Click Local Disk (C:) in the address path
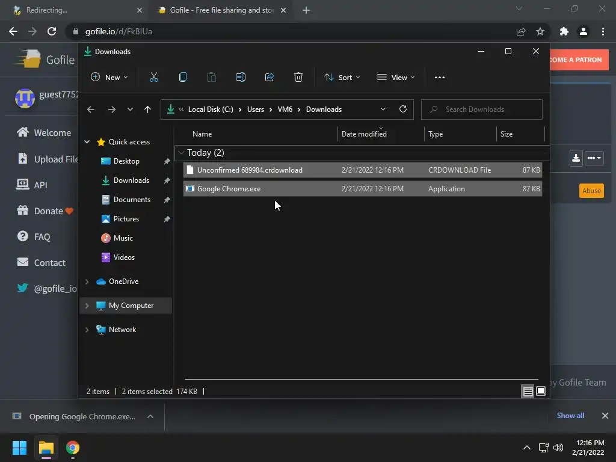The image size is (616, 462). tap(211, 109)
